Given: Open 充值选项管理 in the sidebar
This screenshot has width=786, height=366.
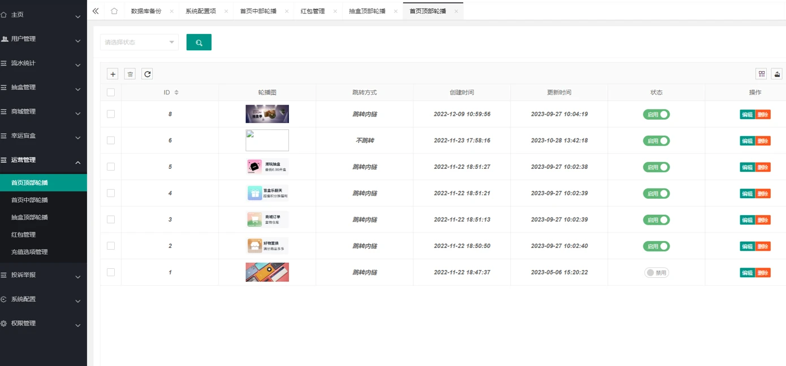Looking at the screenshot, I should 29,252.
